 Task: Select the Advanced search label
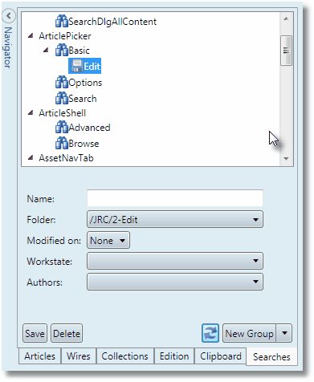coord(89,128)
